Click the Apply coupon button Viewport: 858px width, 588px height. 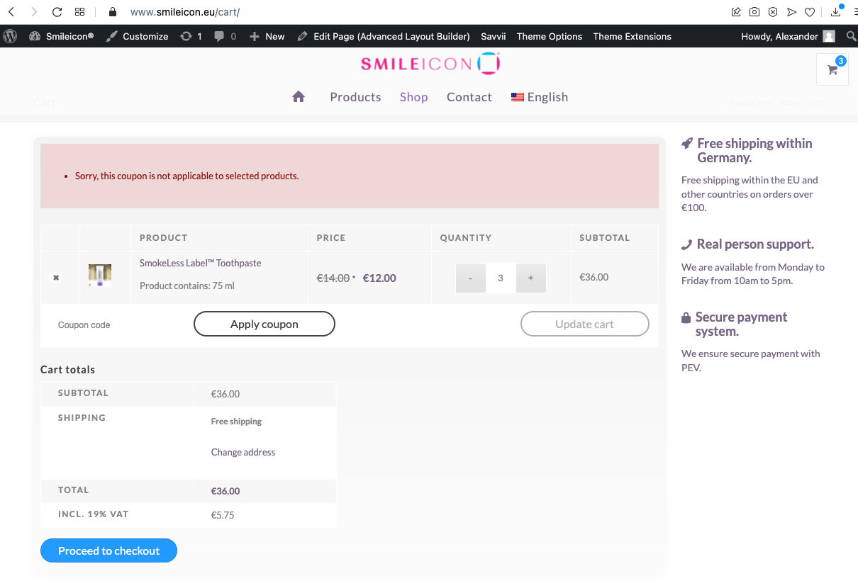click(x=264, y=324)
